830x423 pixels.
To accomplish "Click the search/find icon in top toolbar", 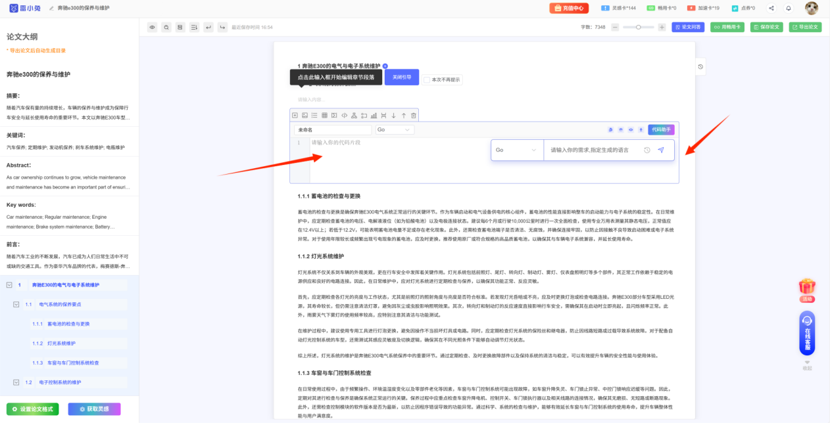I will pos(166,27).
